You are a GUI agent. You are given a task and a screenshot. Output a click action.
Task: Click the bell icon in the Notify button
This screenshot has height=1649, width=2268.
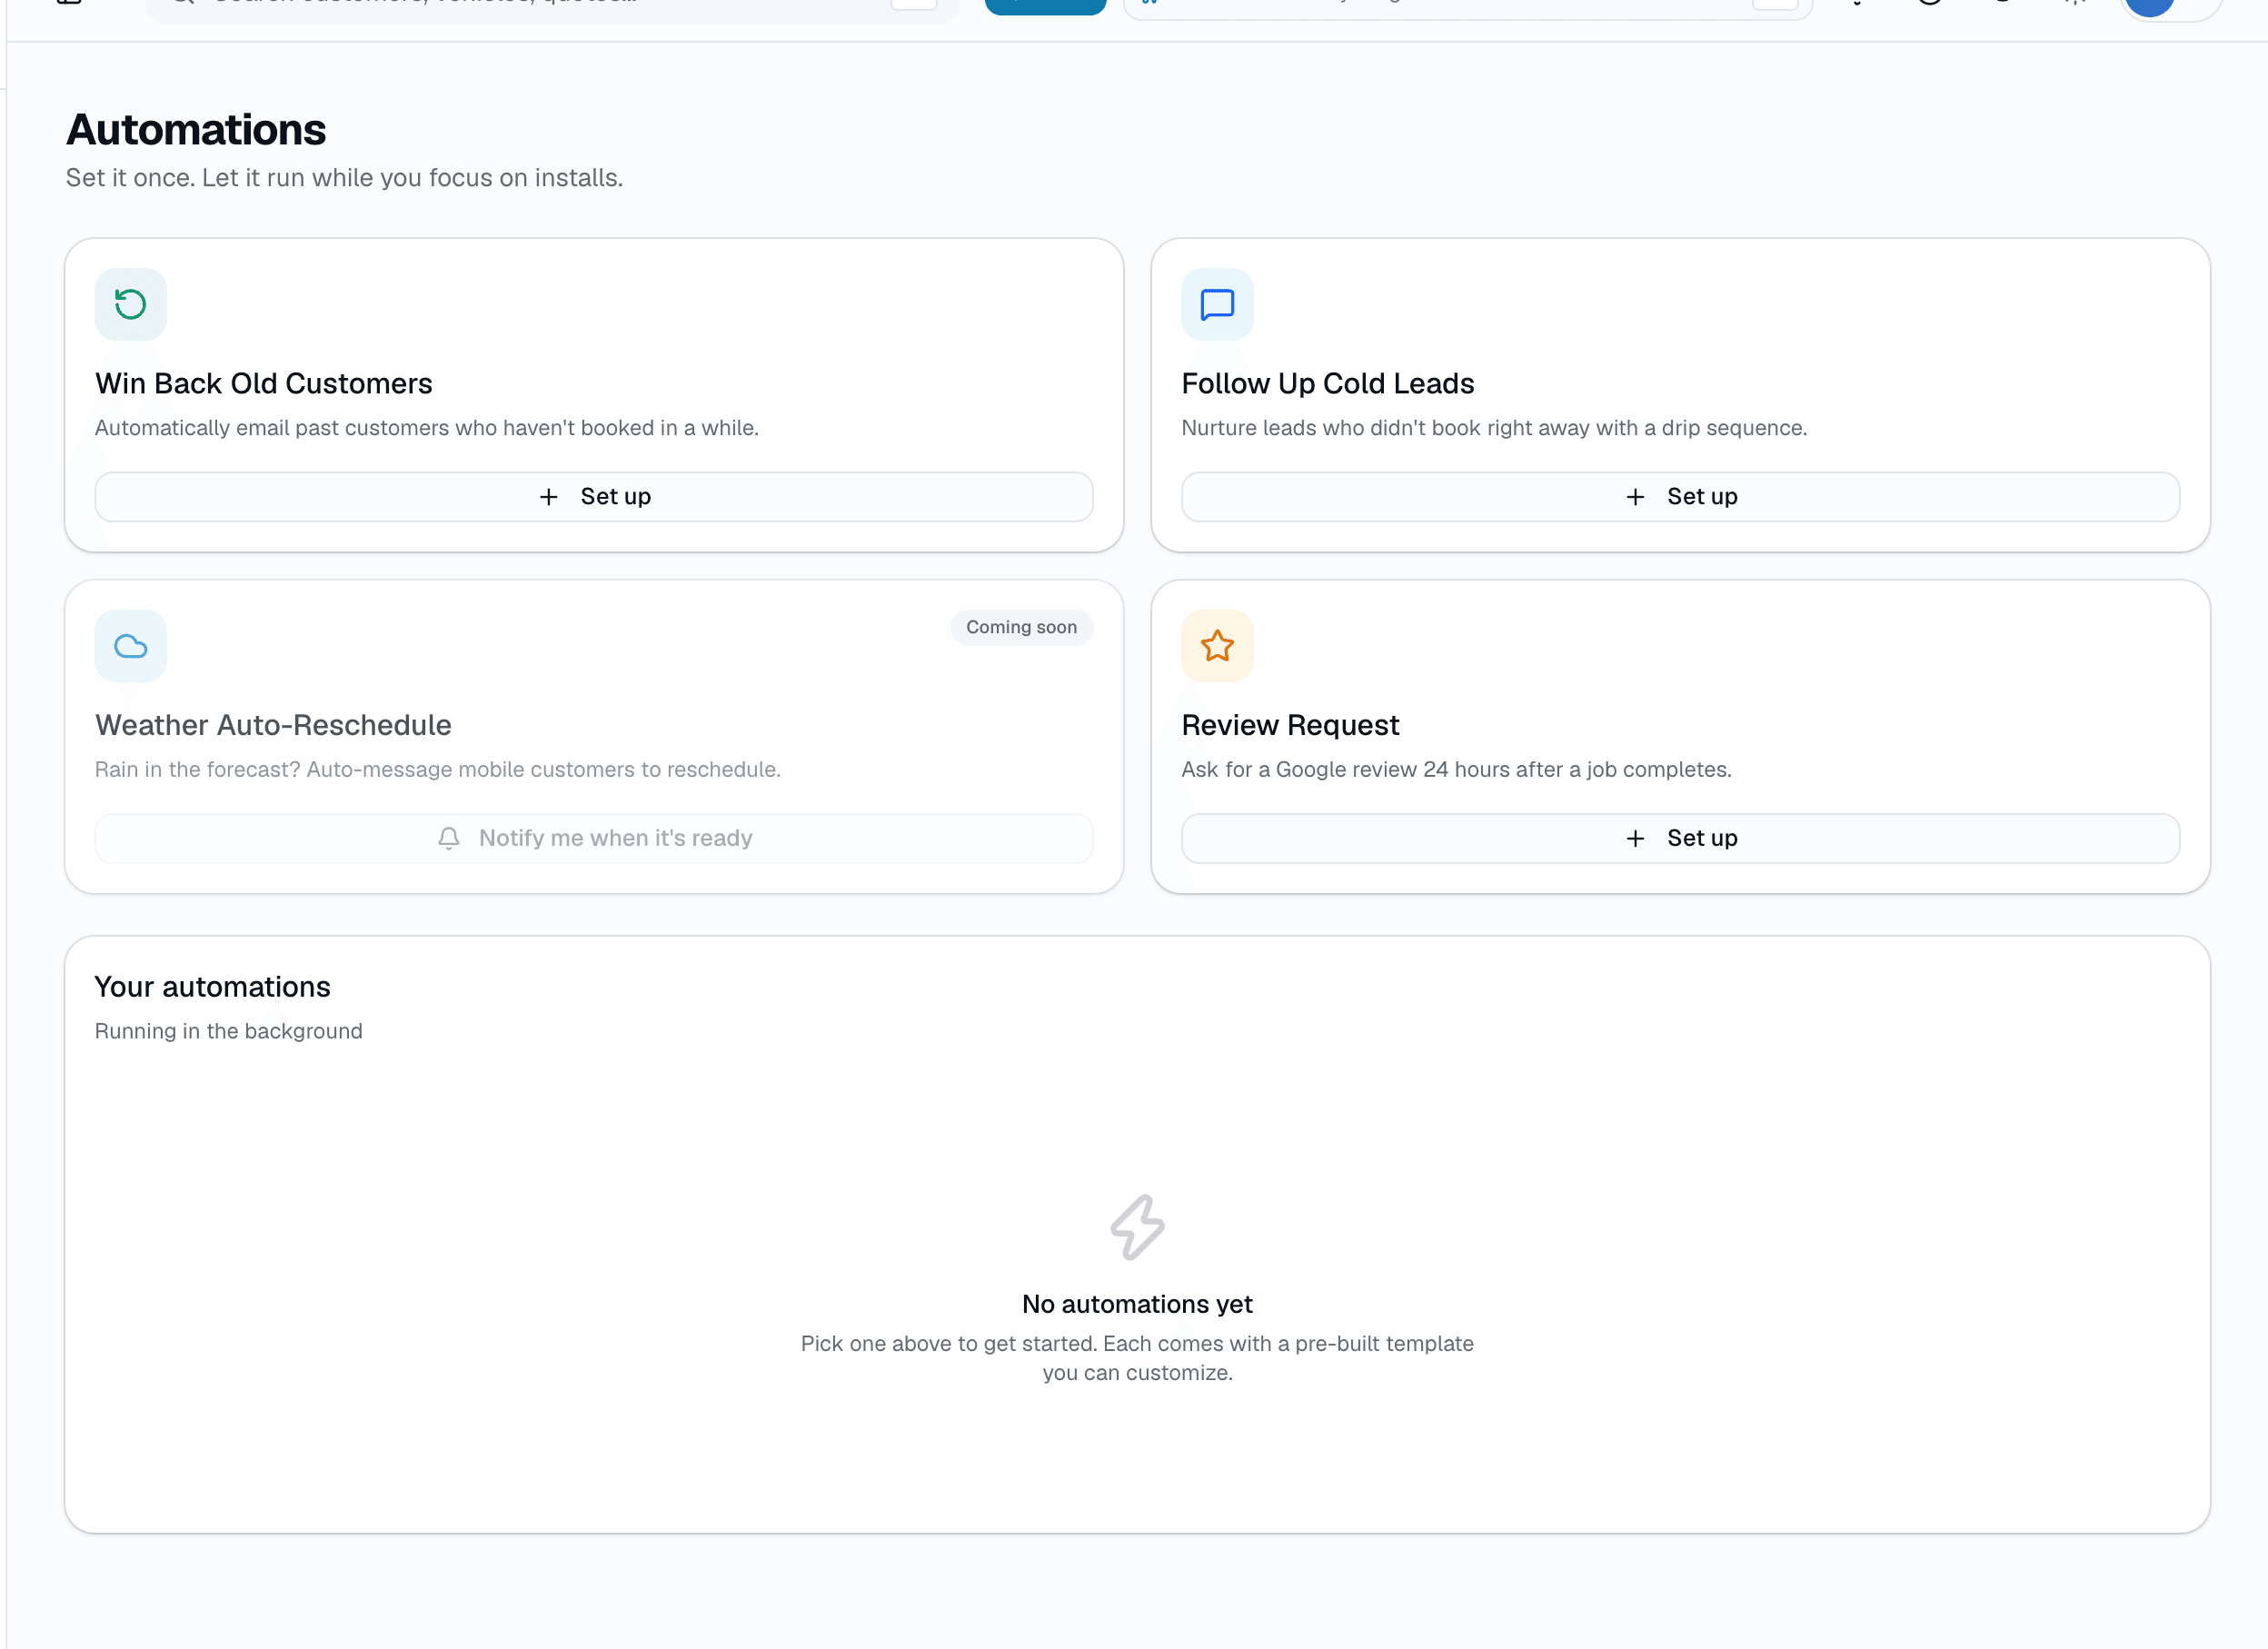tap(449, 838)
